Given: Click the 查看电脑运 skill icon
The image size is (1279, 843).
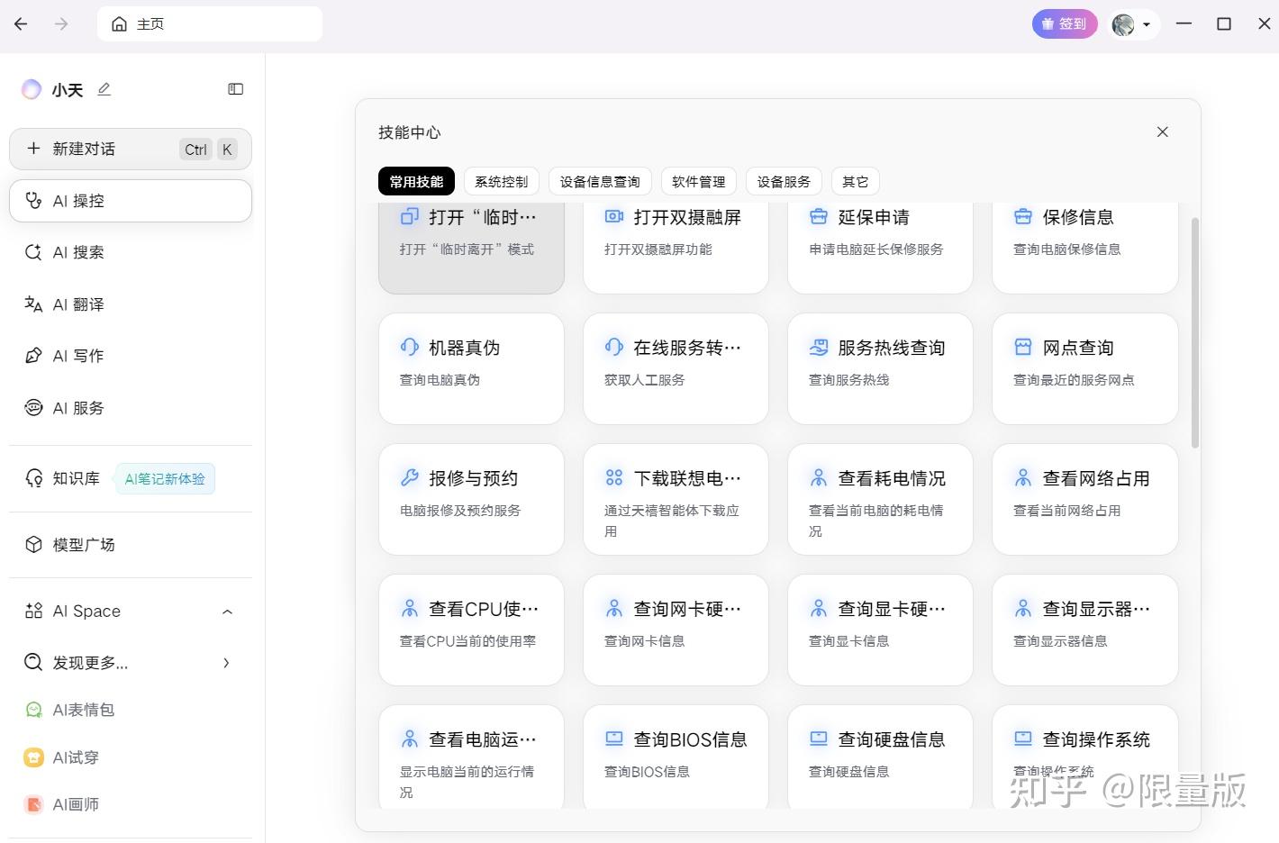Looking at the screenshot, I should click(x=410, y=739).
